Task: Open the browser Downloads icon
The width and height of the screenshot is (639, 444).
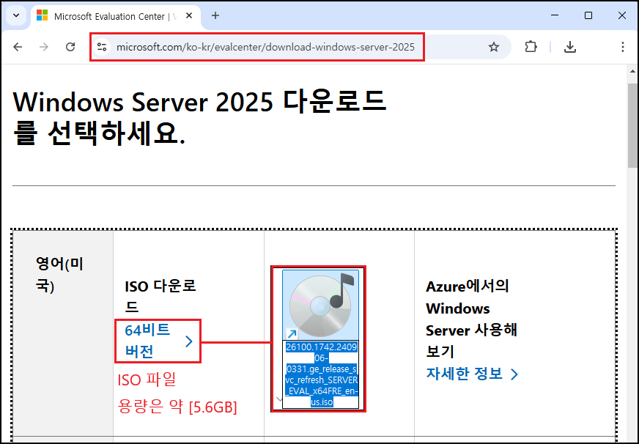Action: (x=569, y=47)
